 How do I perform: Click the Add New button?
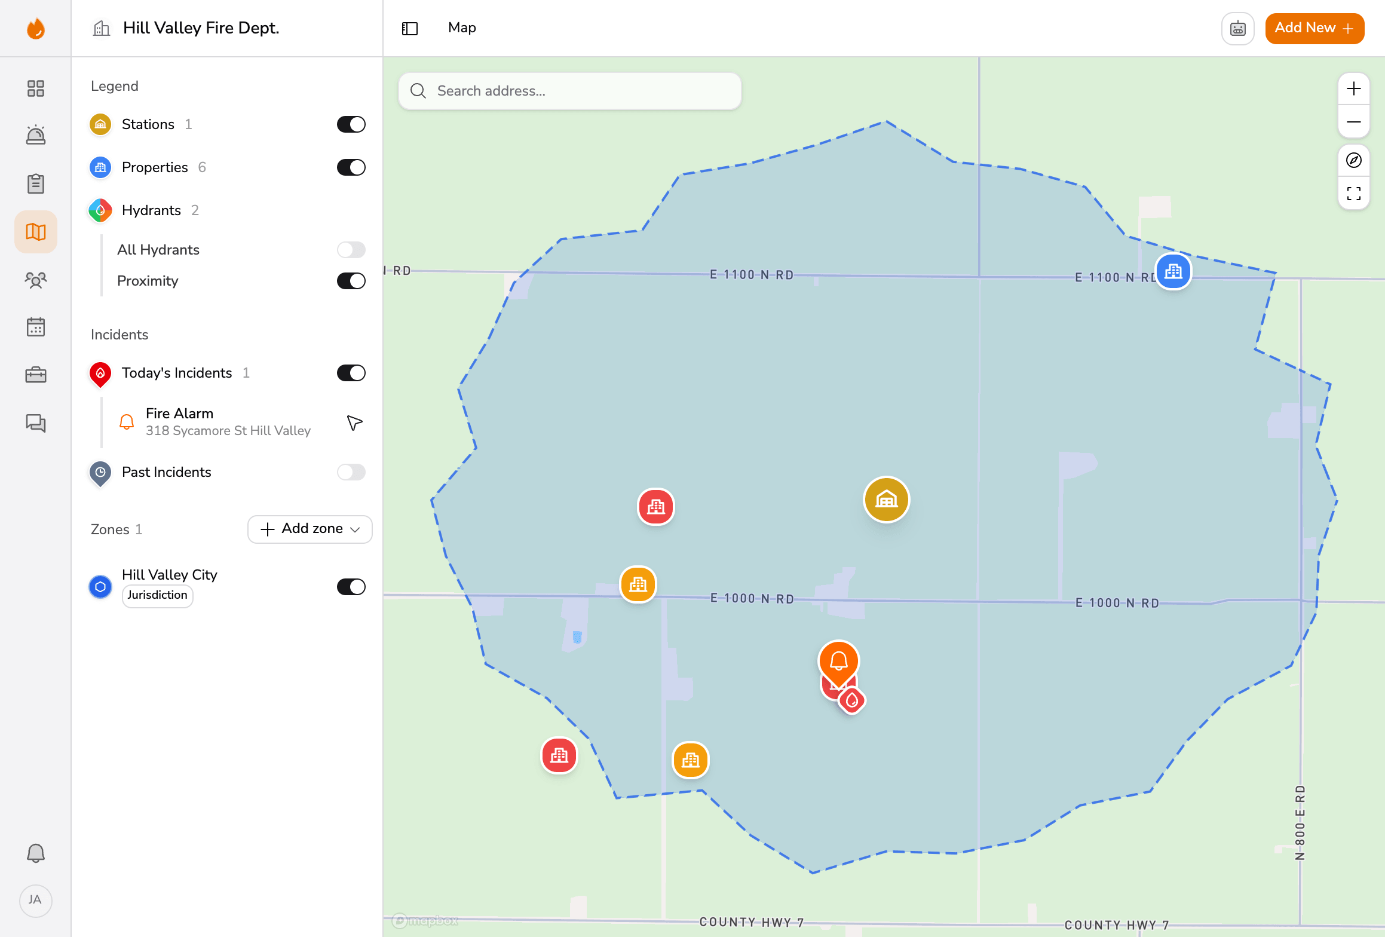click(1314, 28)
